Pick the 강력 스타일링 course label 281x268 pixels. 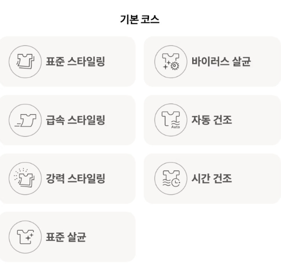point(75,178)
